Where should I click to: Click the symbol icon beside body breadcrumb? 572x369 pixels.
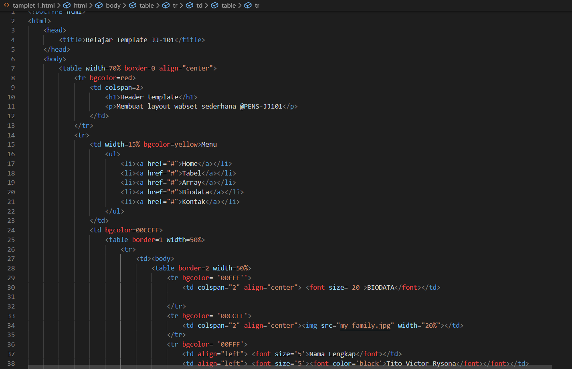[x=99, y=5]
